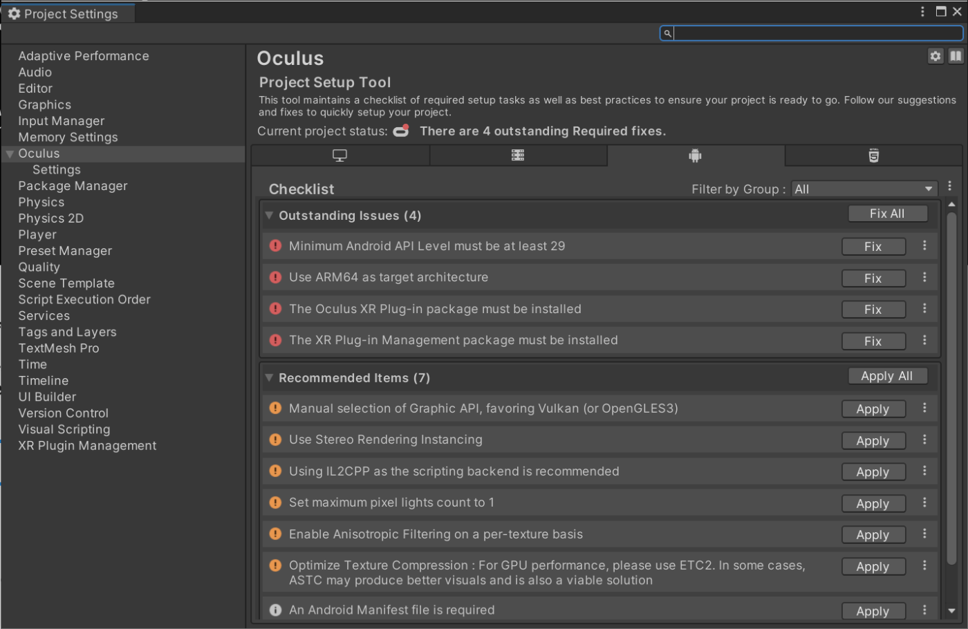The width and height of the screenshot is (968, 629).
Task: Apply IL2CPP scripting backend recommendation
Action: point(873,472)
